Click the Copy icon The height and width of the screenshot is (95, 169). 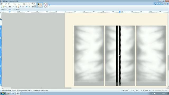pos(16,7)
